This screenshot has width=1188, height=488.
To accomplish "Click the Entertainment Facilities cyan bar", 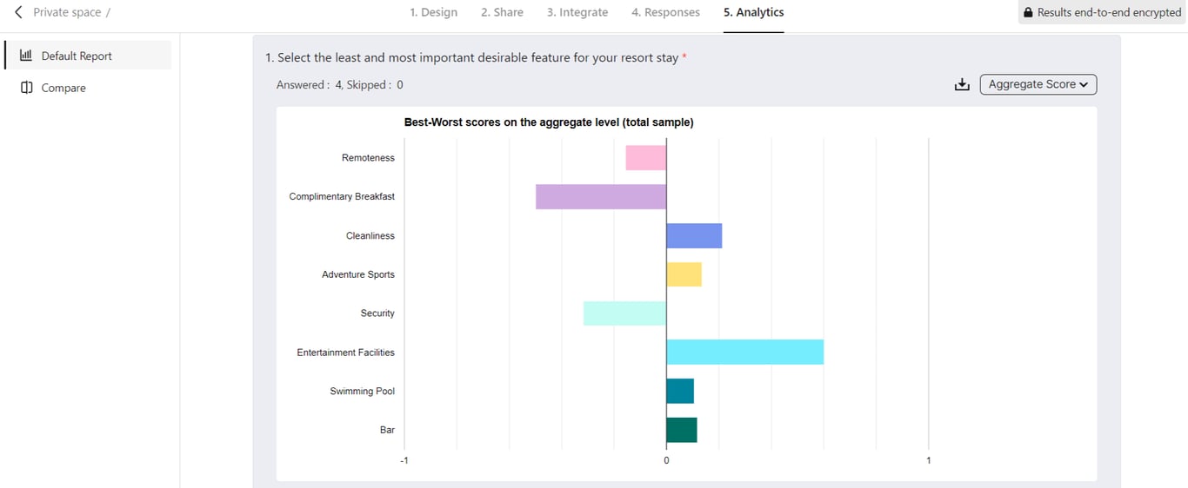I will [744, 352].
